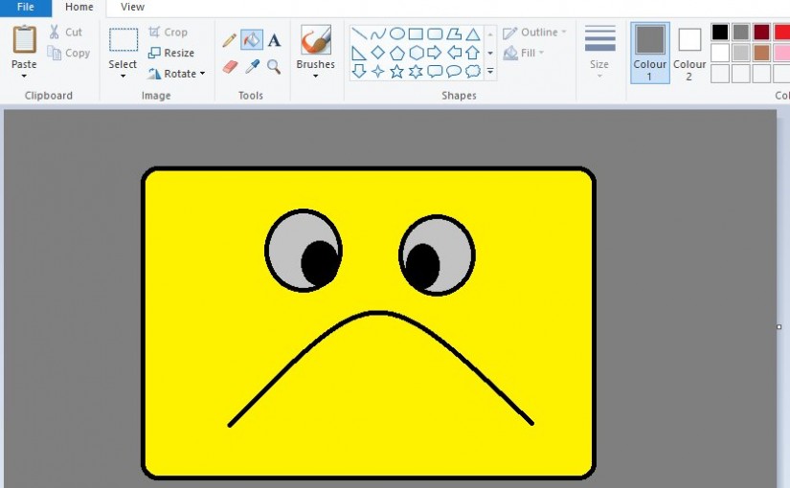Select the Colour 1 foreground box

[650, 53]
